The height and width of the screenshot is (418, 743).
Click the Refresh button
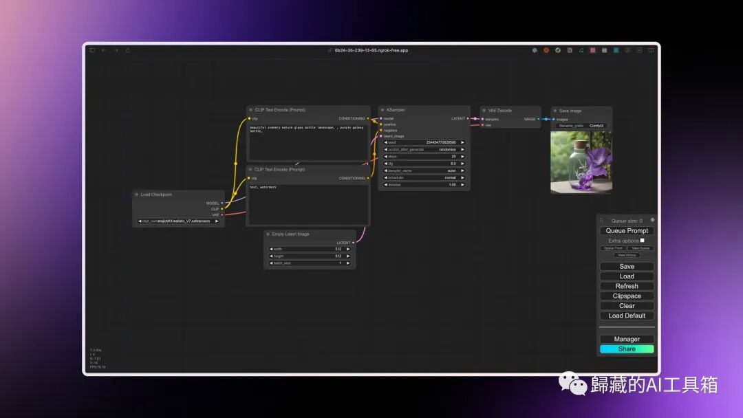(627, 287)
